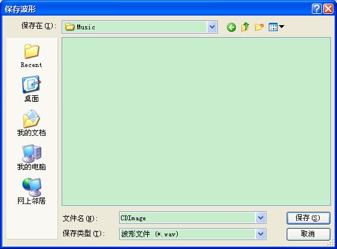Expand the 文件名 history drop-down arrow
The width and height of the screenshot is (337, 249).
(261, 218)
